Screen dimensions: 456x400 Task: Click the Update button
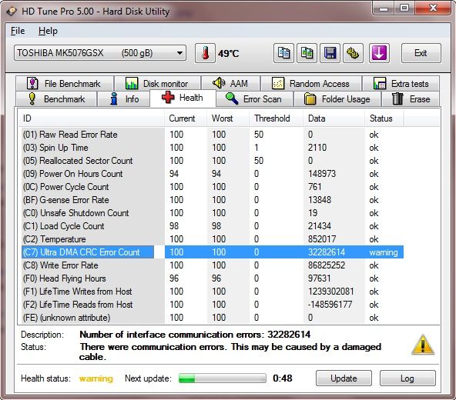tap(344, 378)
